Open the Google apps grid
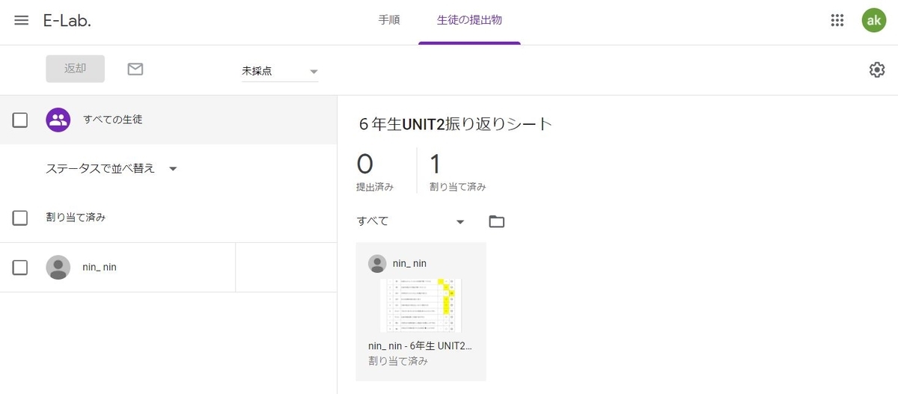This screenshot has height=394, width=898. (x=837, y=20)
